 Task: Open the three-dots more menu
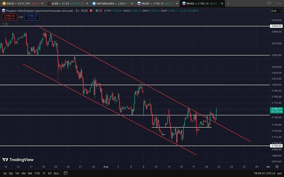[279, 3]
